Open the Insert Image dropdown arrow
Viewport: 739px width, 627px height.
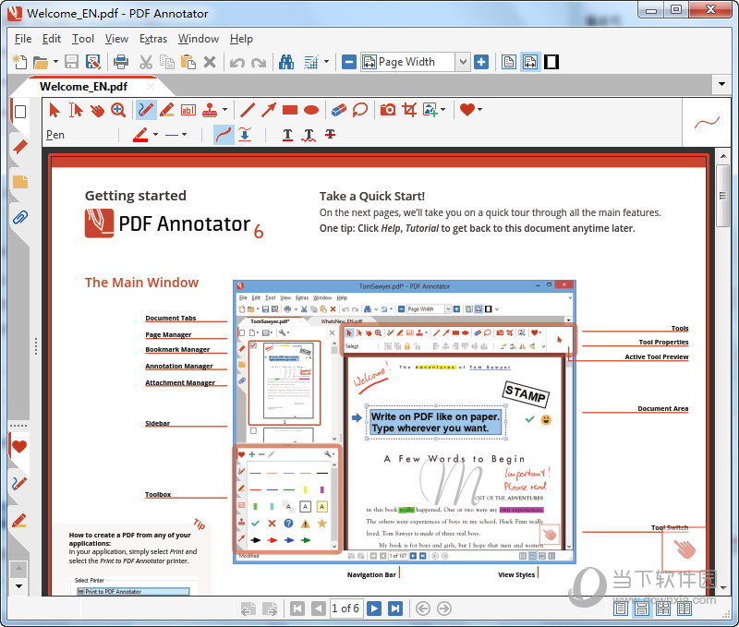pyautogui.click(x=442, y=110)
